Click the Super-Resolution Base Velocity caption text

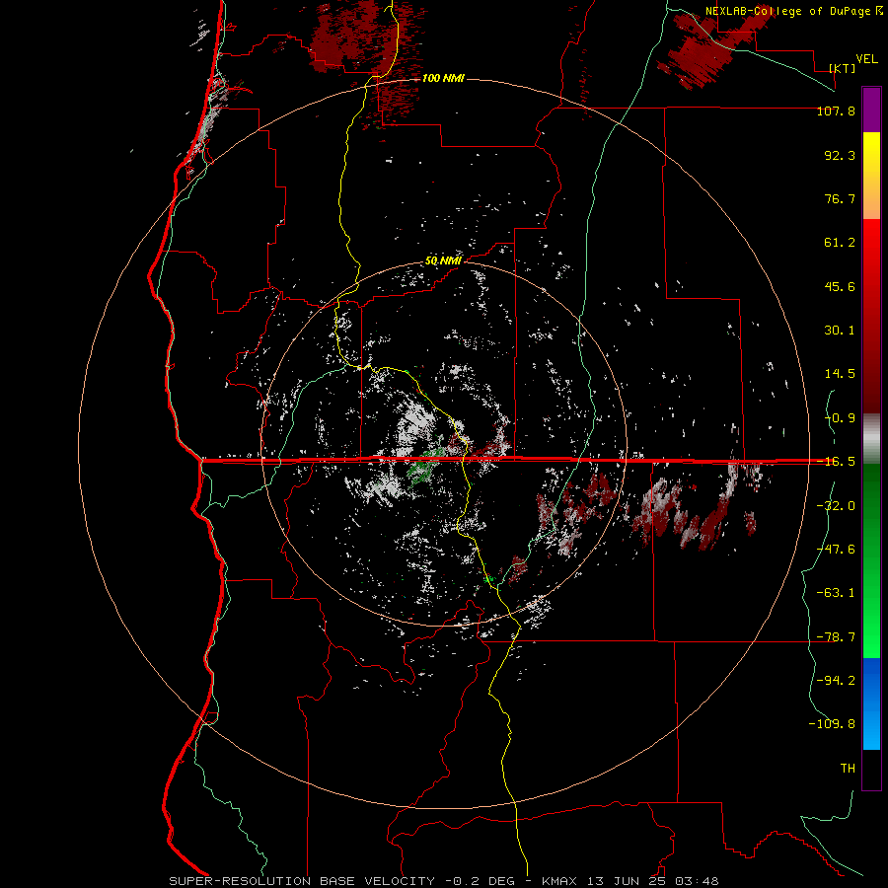pyautogui.click(x=443, y=881)
